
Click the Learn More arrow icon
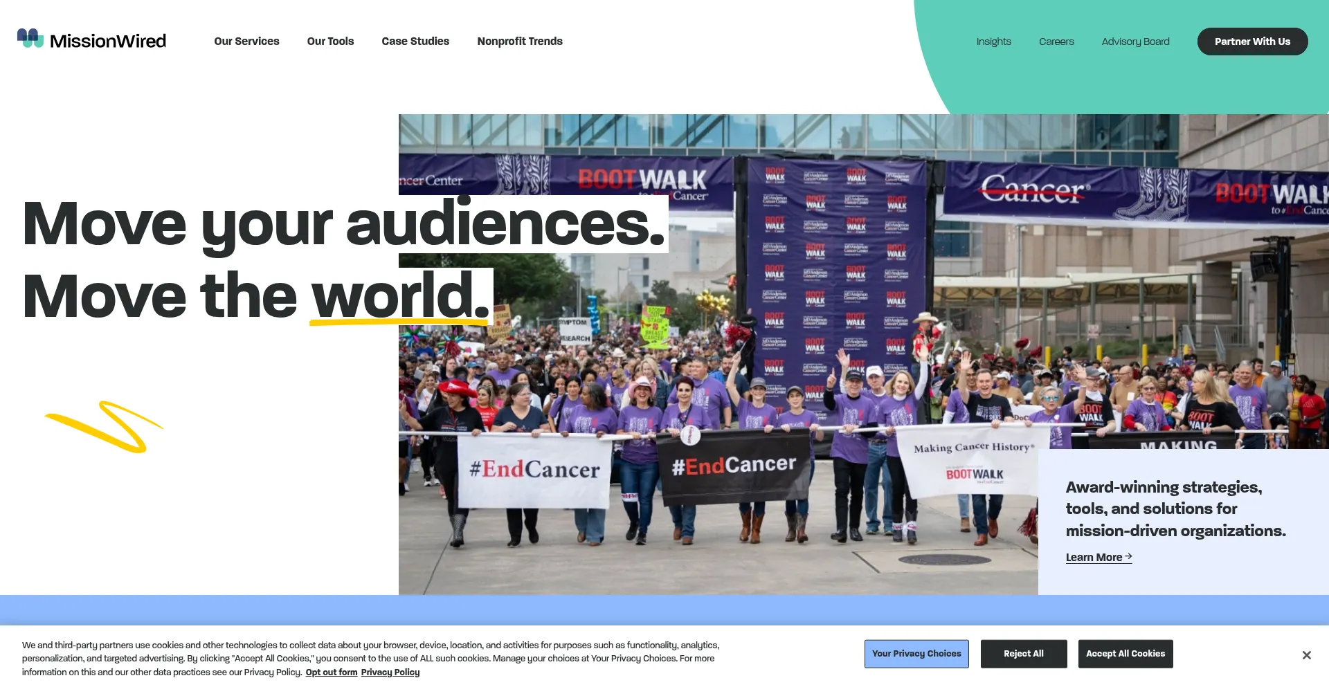point(1128,557)
